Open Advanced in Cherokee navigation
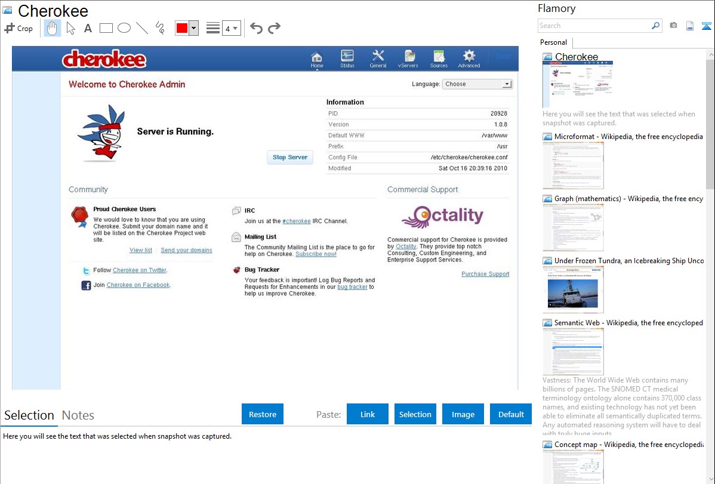 469,59
